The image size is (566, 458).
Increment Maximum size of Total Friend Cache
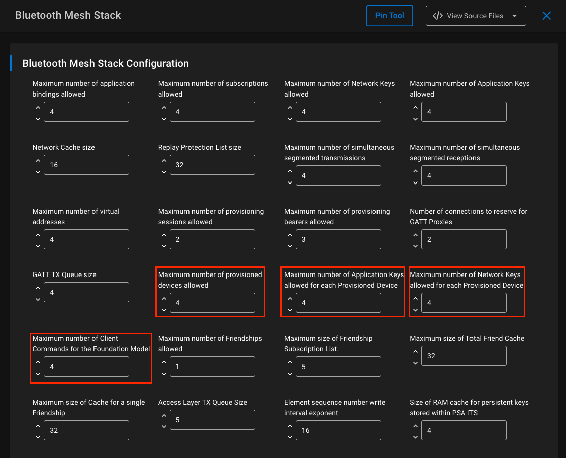415,352
